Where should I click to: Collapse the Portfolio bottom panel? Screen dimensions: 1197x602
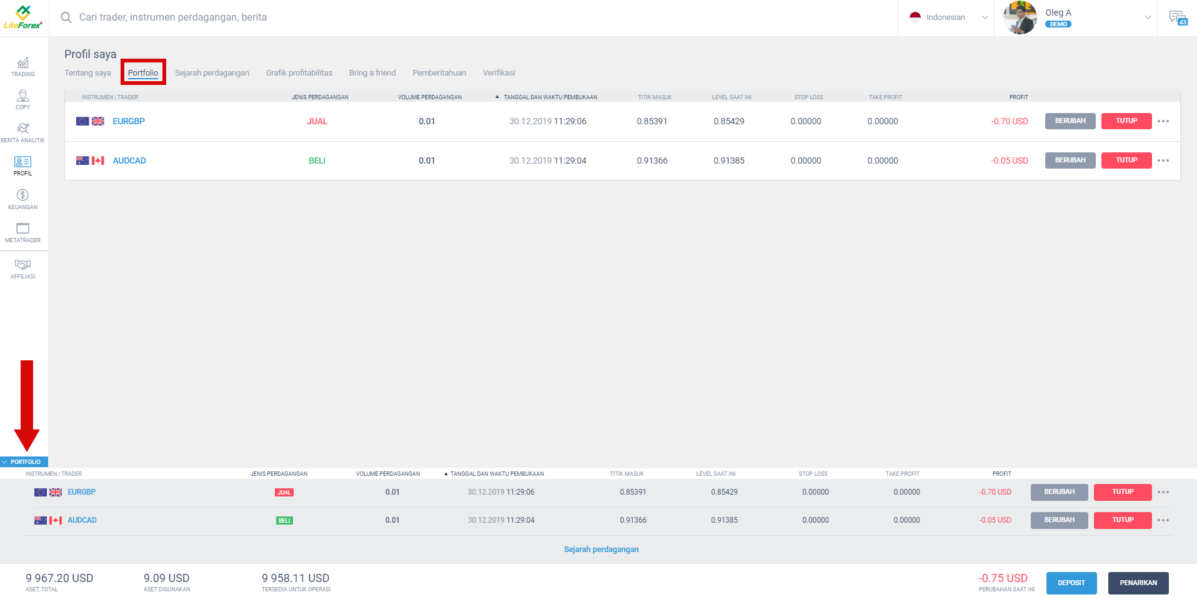[25, 461]
